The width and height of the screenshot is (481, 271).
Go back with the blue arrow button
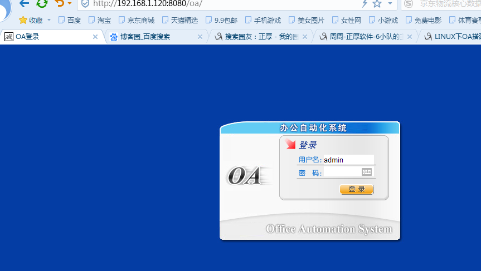pos(24,4)
